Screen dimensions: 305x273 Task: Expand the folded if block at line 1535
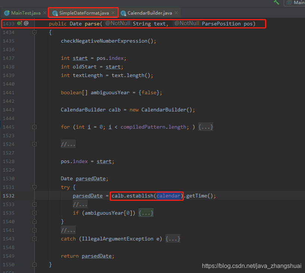pos(34,213)
